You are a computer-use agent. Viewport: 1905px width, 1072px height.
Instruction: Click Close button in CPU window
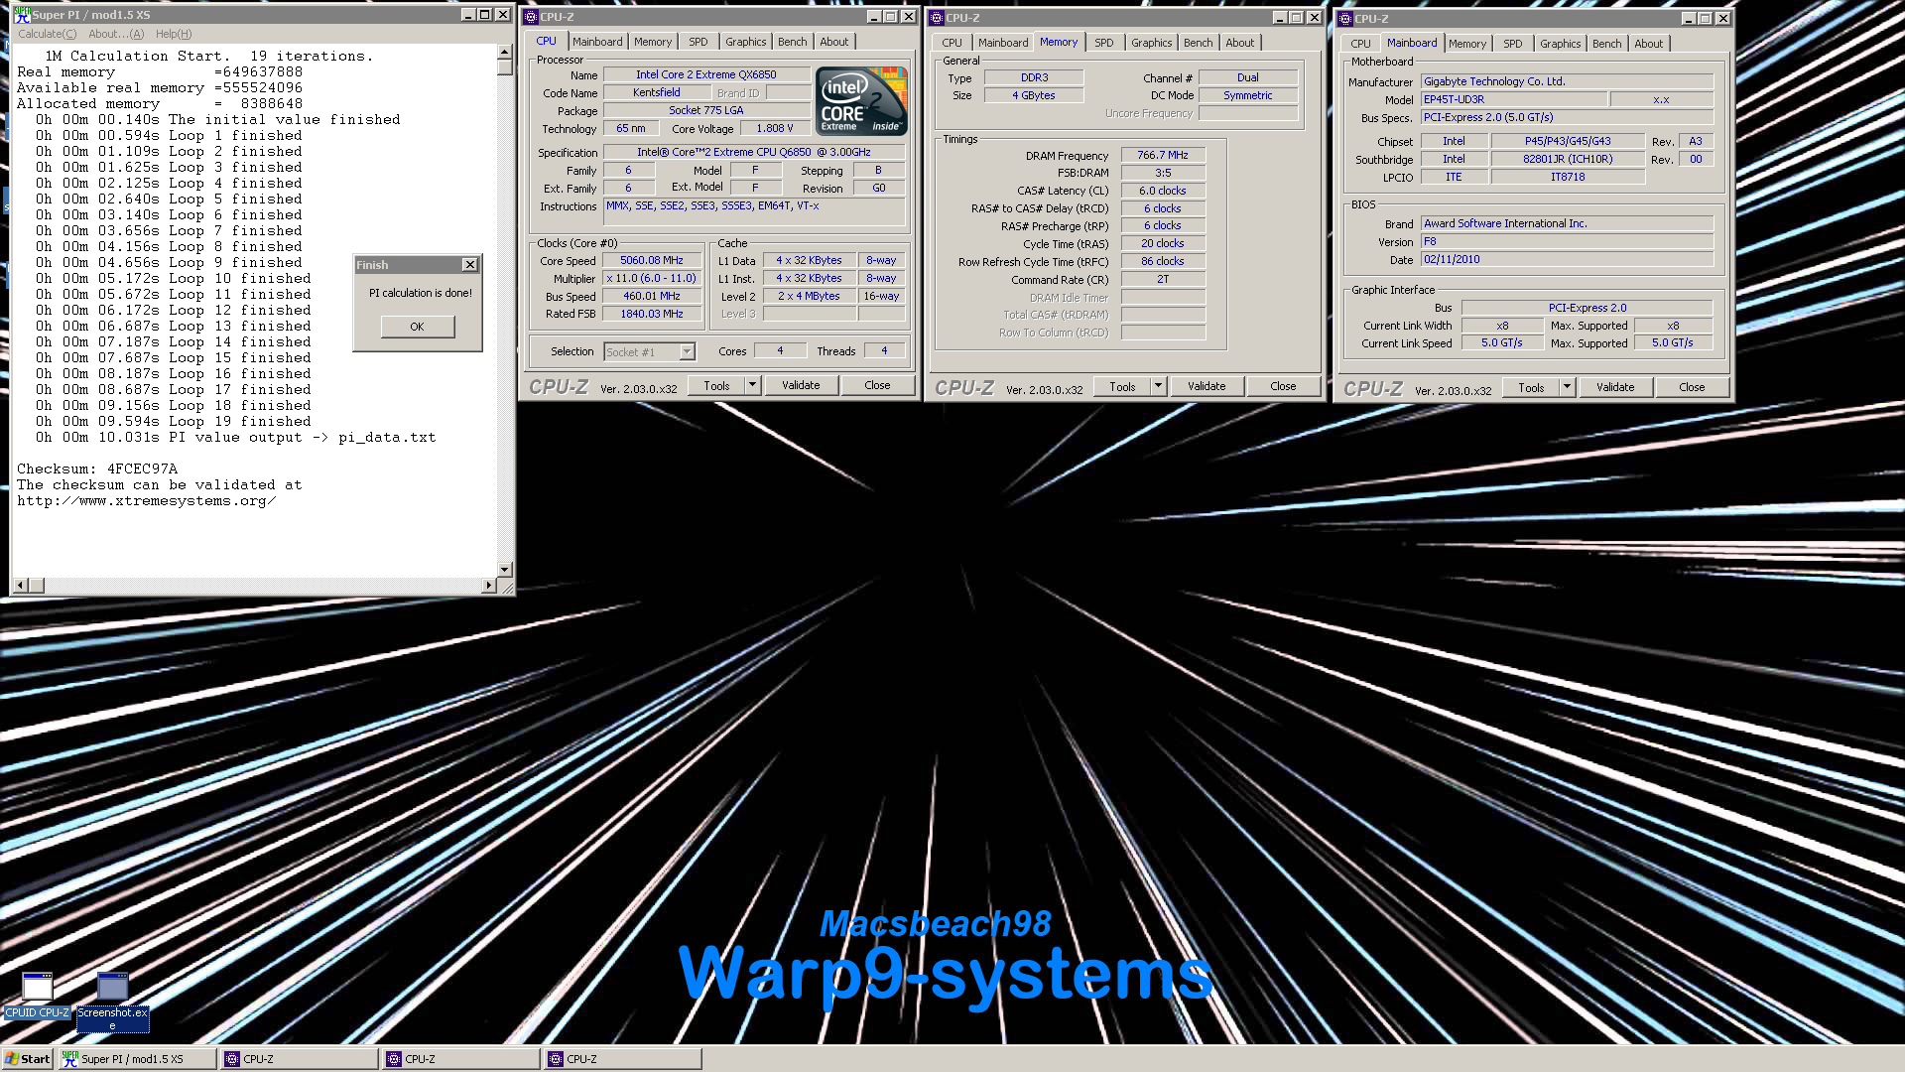[x=877, y=385]
